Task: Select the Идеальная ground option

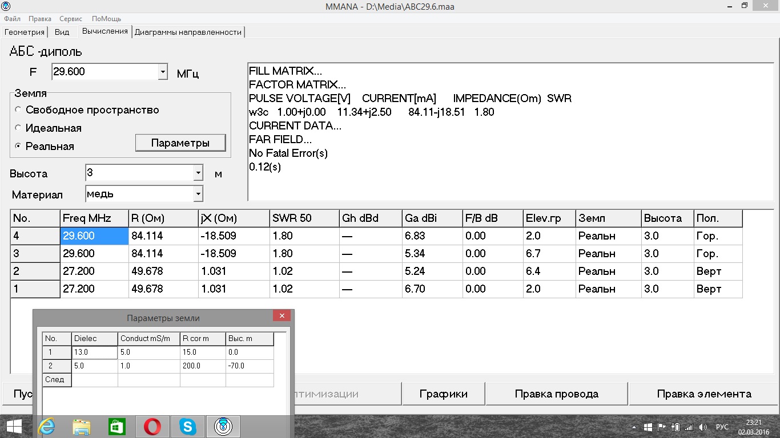Action: coord(48,128)
